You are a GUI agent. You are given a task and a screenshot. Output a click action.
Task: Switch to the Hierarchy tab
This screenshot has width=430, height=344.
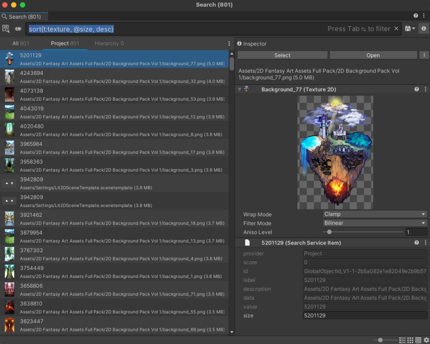point(109,43)
